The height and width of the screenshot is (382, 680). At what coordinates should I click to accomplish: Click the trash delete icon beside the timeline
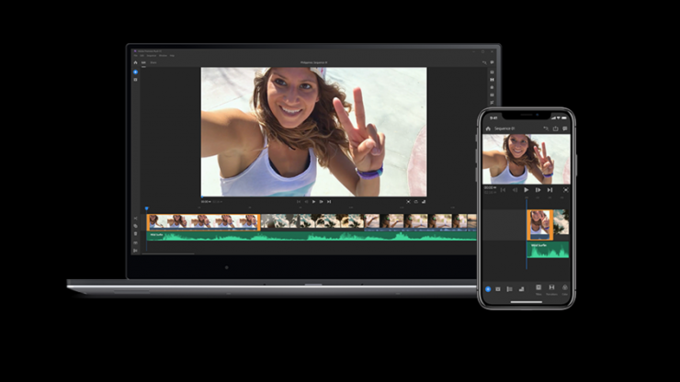click(135, 233)
